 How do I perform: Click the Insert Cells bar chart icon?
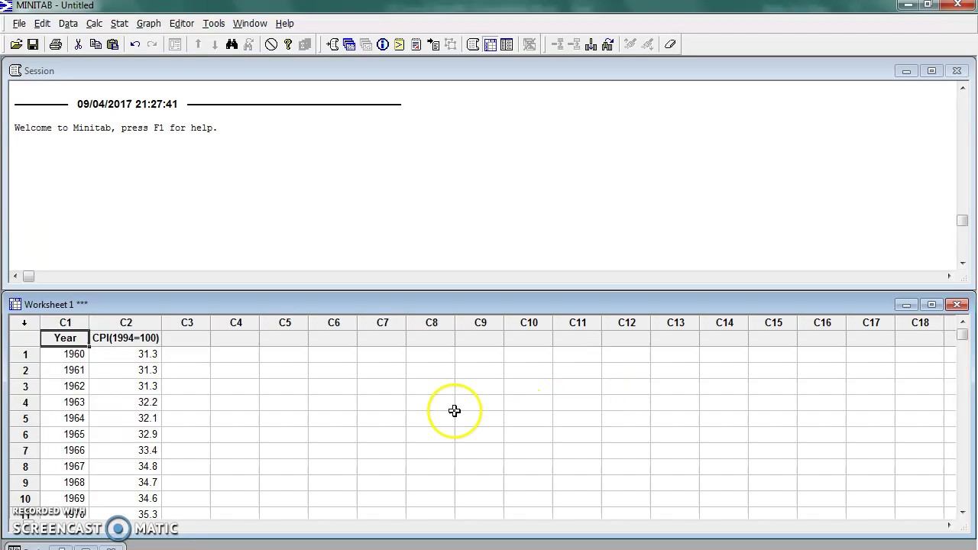point(591,44)
